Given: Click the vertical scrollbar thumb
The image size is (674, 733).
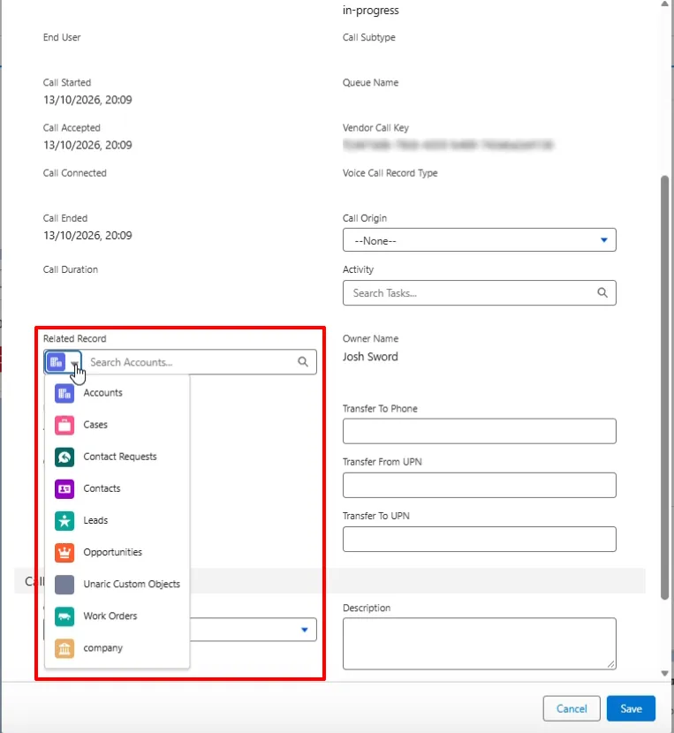Looking at the screenshot, I should tap(664, 387).
